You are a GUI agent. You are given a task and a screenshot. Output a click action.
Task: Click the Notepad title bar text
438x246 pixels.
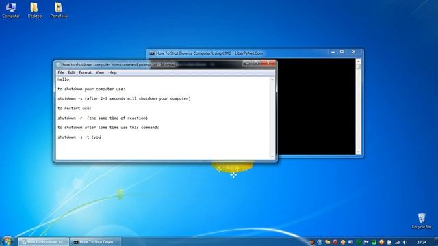[x=118, y=64]
